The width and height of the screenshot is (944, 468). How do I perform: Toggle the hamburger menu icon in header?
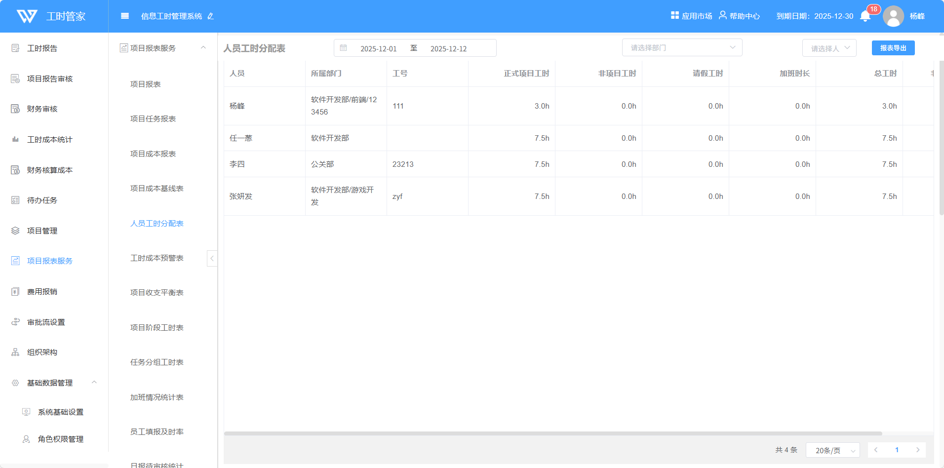coord(125,16)
